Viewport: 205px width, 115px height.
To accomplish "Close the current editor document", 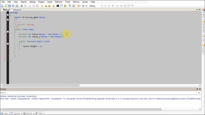I will click(200, 10).
